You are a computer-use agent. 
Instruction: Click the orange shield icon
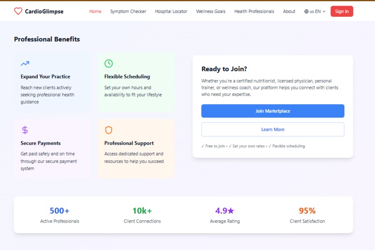pos(108,130)
